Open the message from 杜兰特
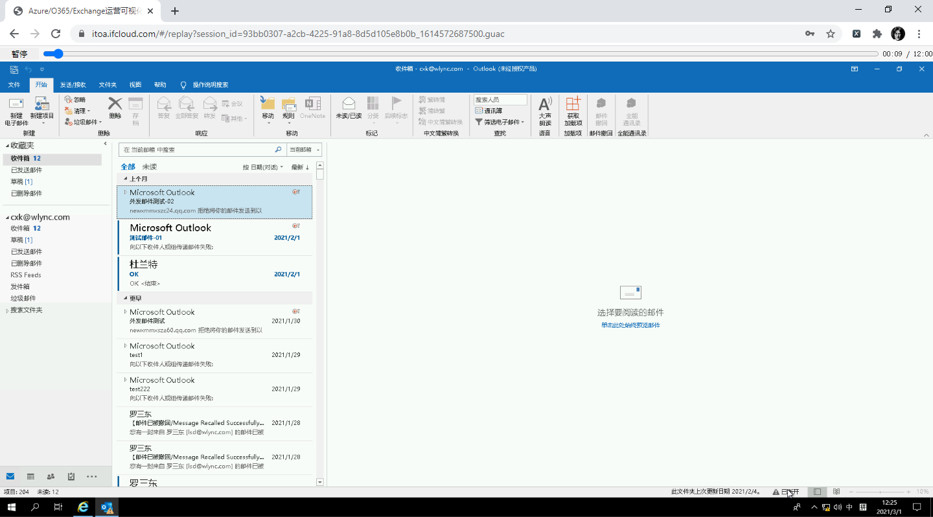 (x=215, y=273)
